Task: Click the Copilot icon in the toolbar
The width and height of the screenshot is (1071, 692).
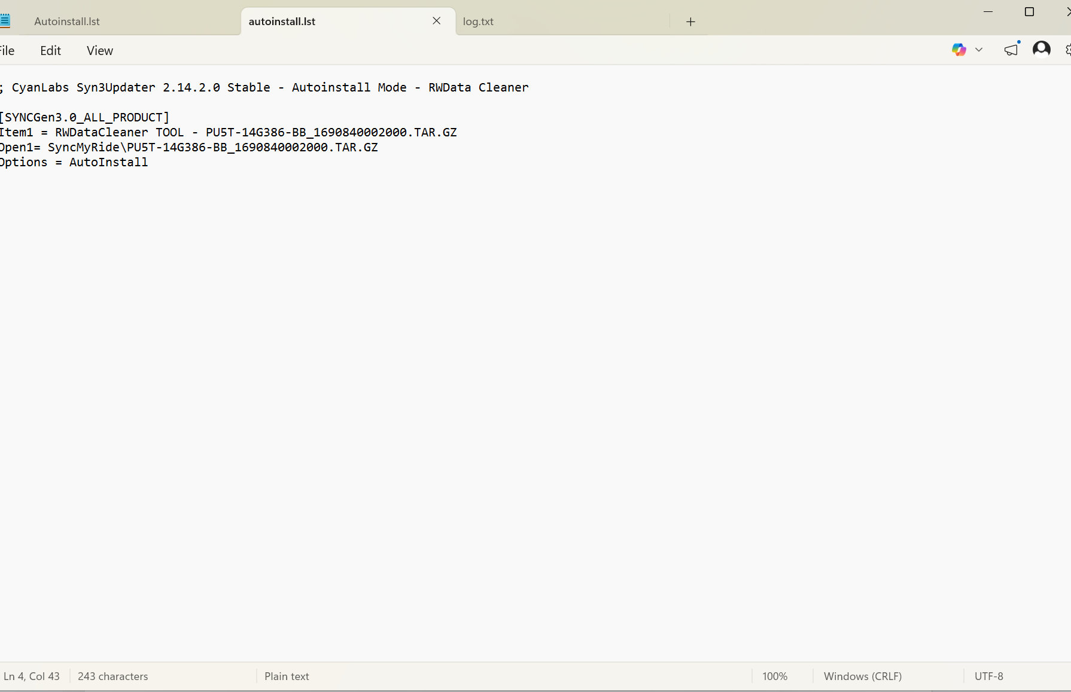Action: tap(959, 50)
